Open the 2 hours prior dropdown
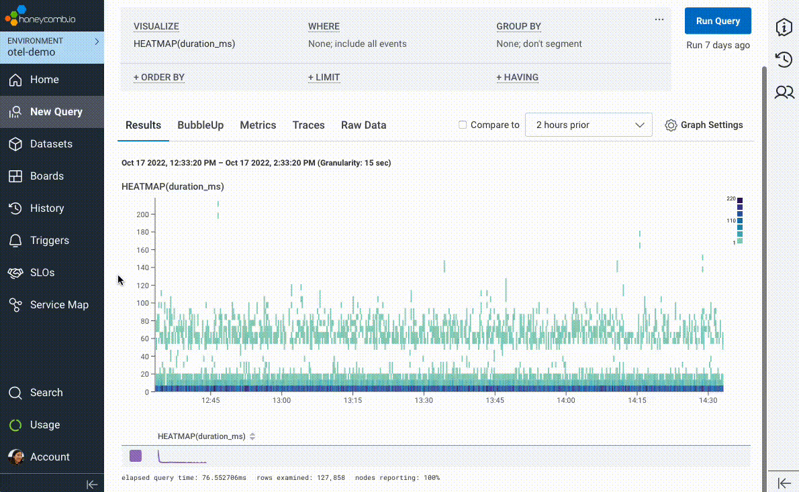Image resolution: width=799 pixels, height=492 pixels. click(x=588, y=125)
